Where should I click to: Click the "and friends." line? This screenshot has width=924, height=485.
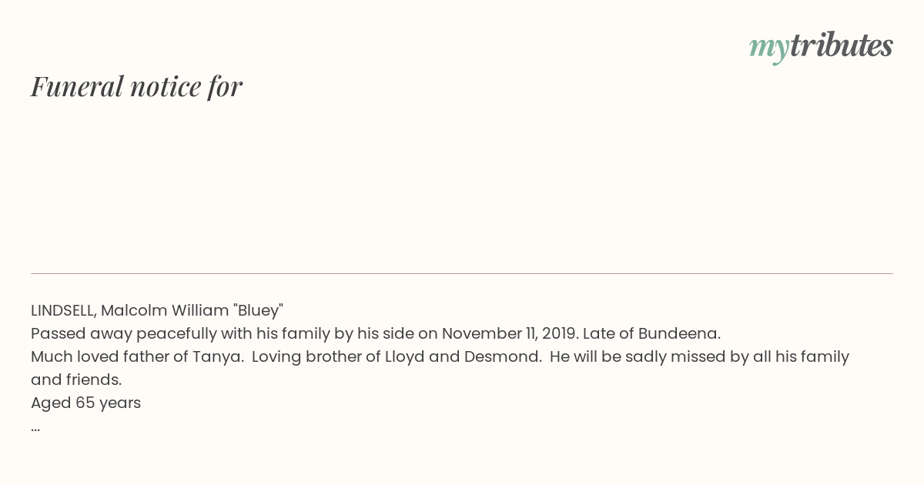pos(76,380)
